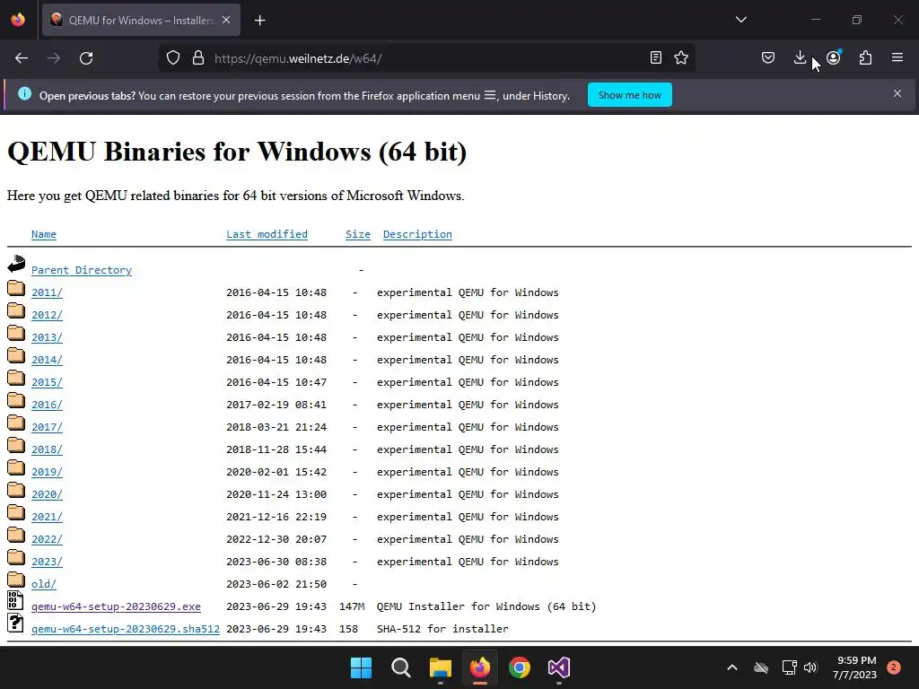Open the 2018/ folder link

(47, 449)
